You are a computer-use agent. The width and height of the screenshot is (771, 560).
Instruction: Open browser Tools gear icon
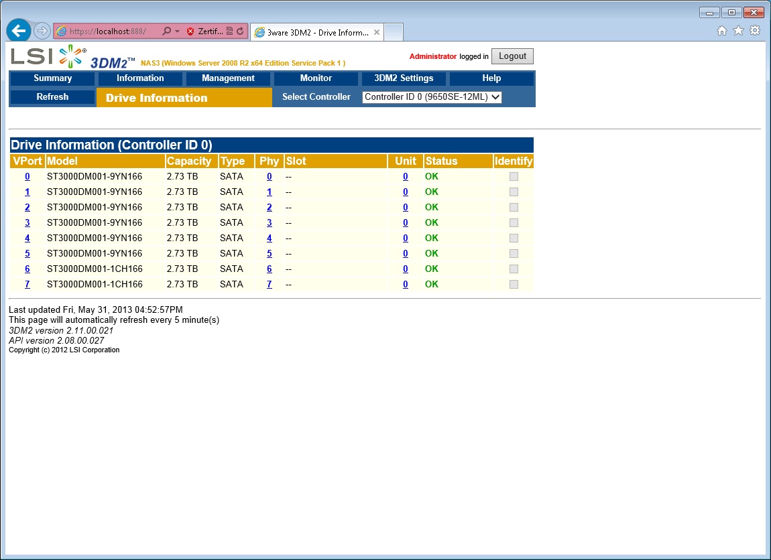(x=755, y=30)
